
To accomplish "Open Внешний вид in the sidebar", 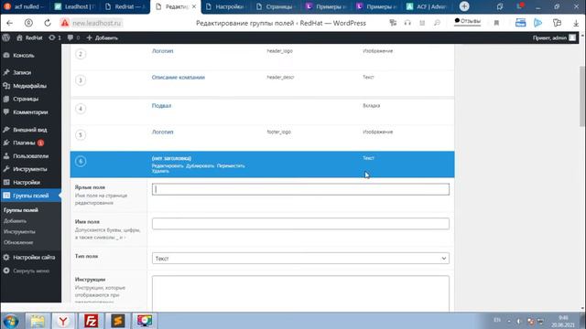I will click(30, 130).
